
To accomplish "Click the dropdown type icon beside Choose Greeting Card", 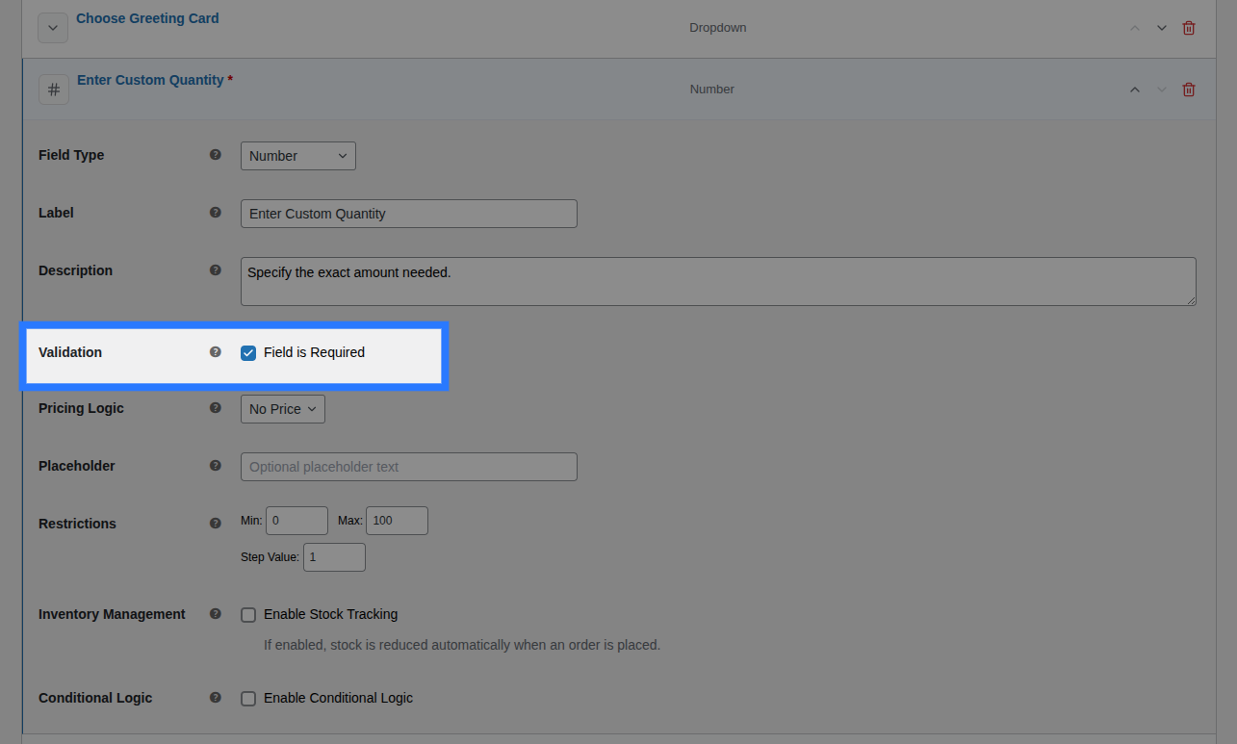I will [53, 28].
